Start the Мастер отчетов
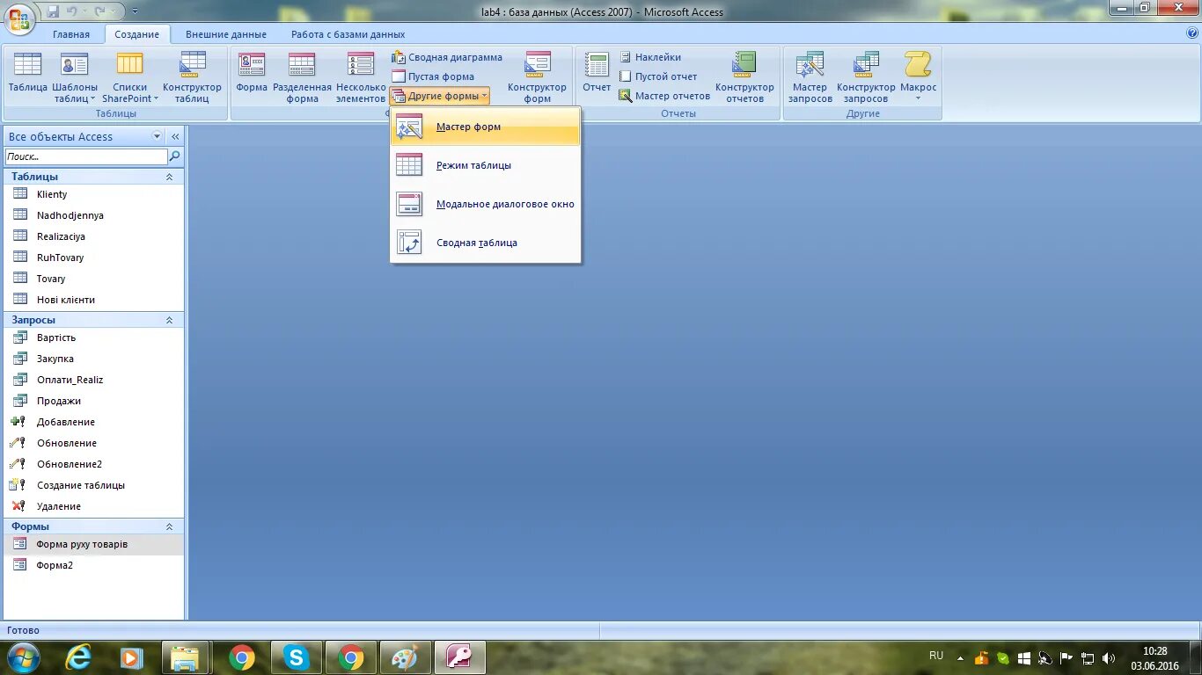 [664, 96]
